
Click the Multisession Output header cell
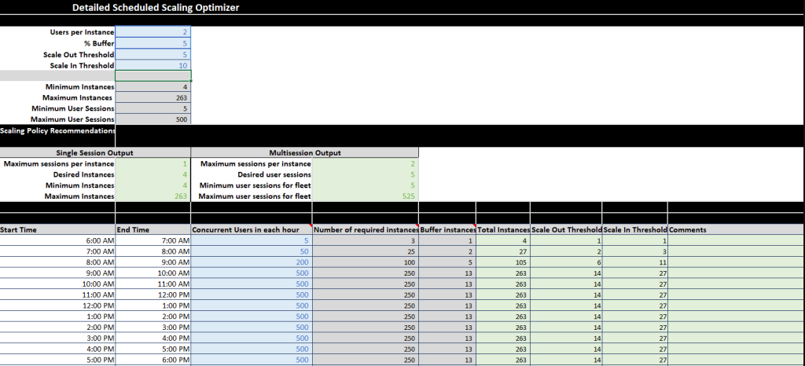[304, 152]
